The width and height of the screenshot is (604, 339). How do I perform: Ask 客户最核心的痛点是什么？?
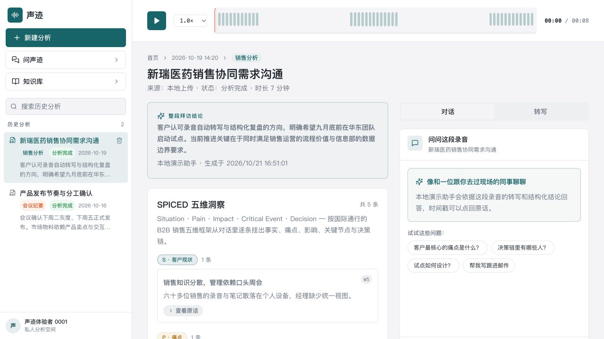446,247
